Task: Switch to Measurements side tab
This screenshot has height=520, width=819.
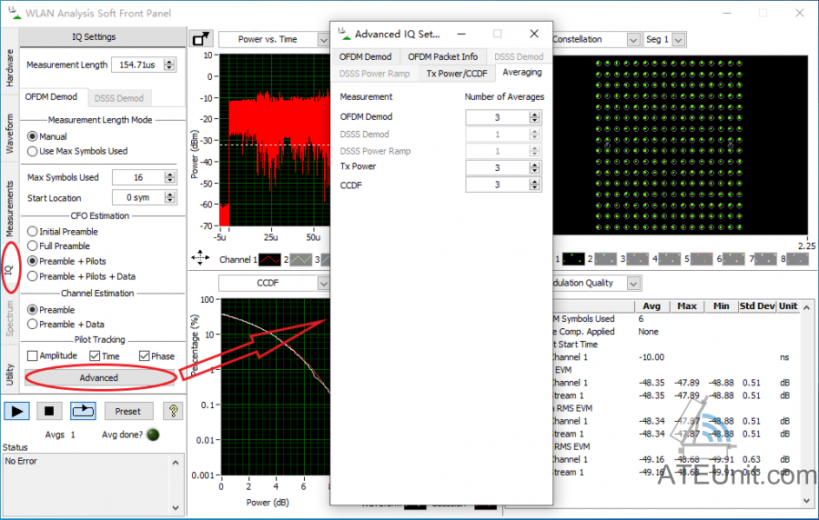Action: click(9, 208)
